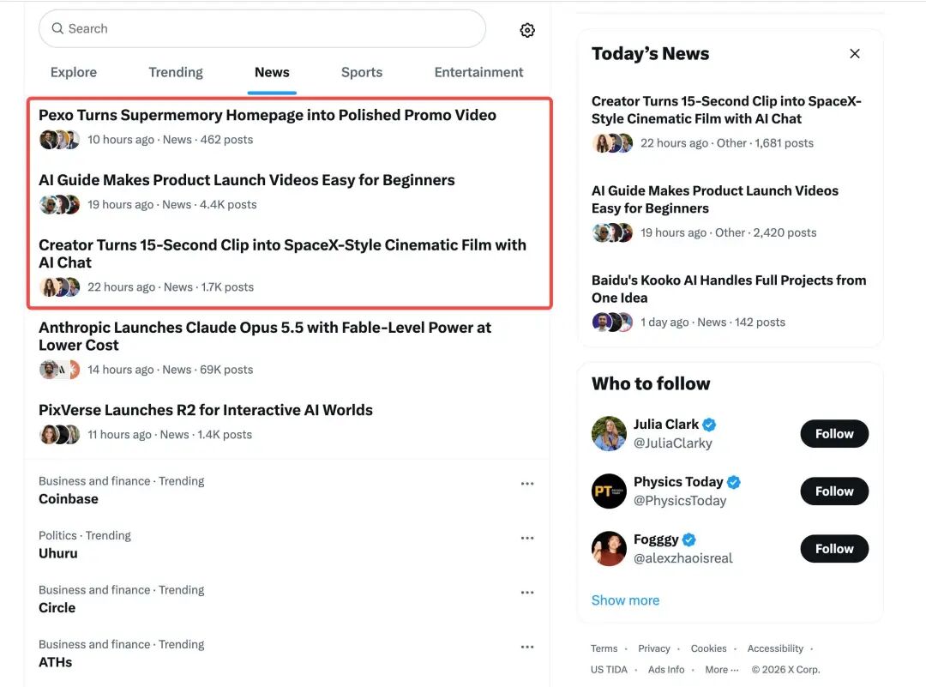Close the Today's News panel
The height and width of the screenshot is (687, 926).
click(x=855, y=54)
